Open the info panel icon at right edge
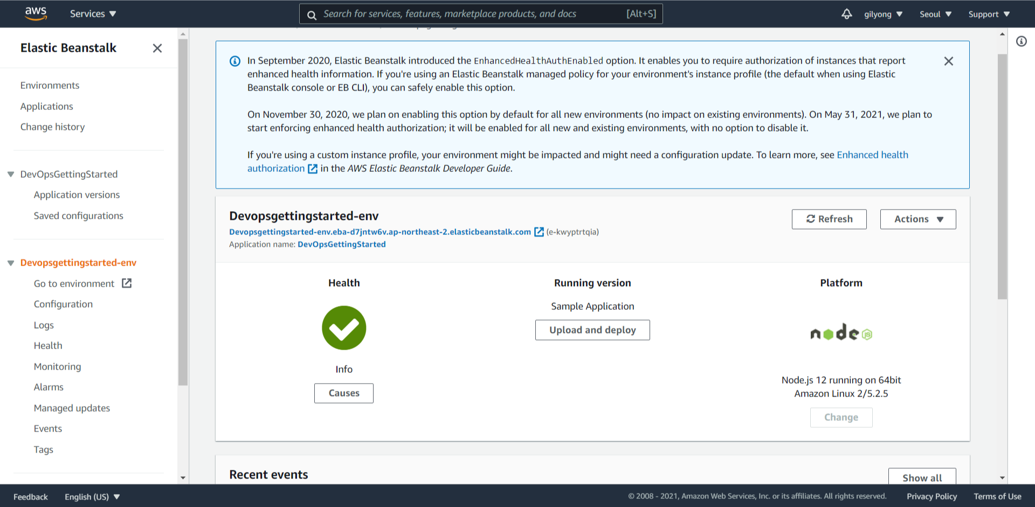The image size is (1035, 507). click(1022, 41)
